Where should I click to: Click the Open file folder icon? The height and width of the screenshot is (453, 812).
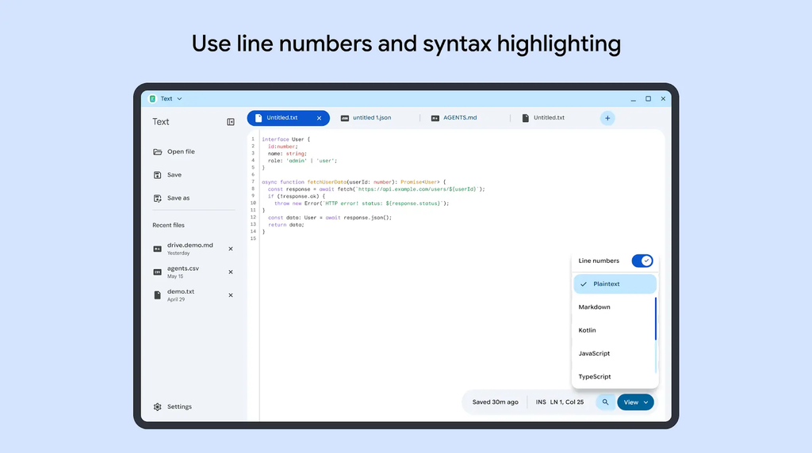tap(158, 152)
